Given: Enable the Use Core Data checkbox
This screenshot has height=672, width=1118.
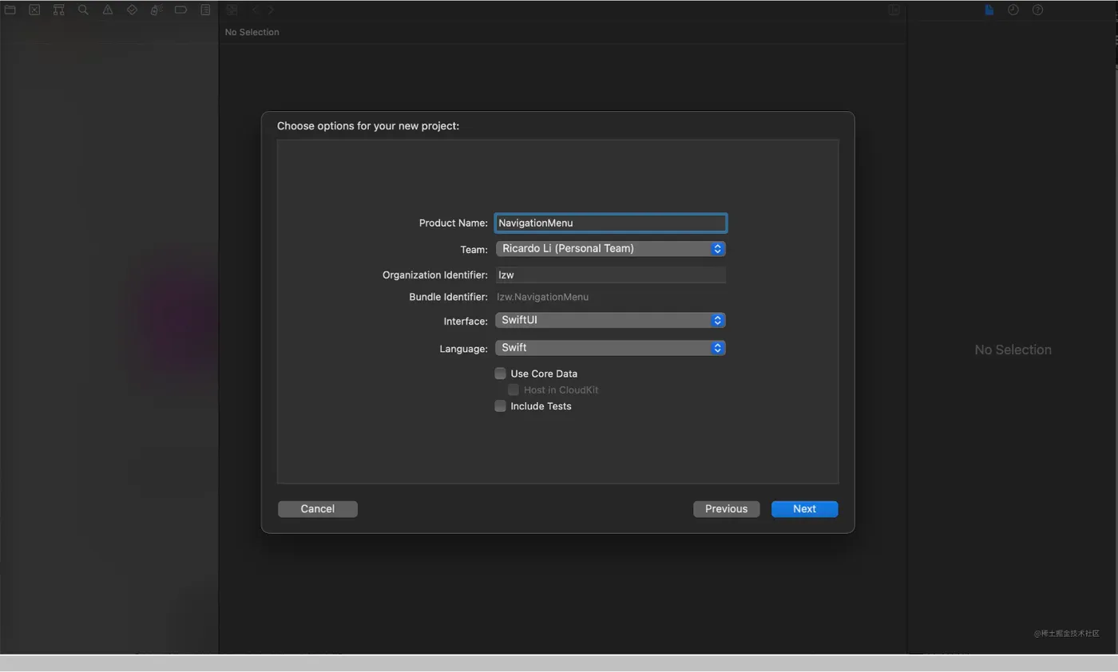Looking at the screenshot, I should pos(501,374).
